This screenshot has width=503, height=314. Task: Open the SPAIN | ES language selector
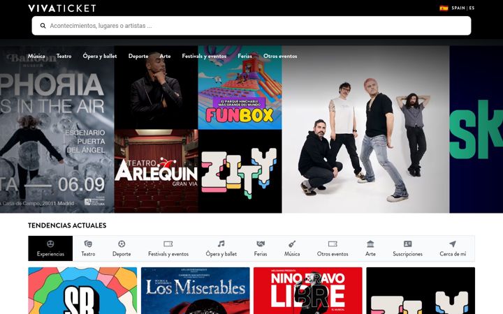click(x=463, y=8)
